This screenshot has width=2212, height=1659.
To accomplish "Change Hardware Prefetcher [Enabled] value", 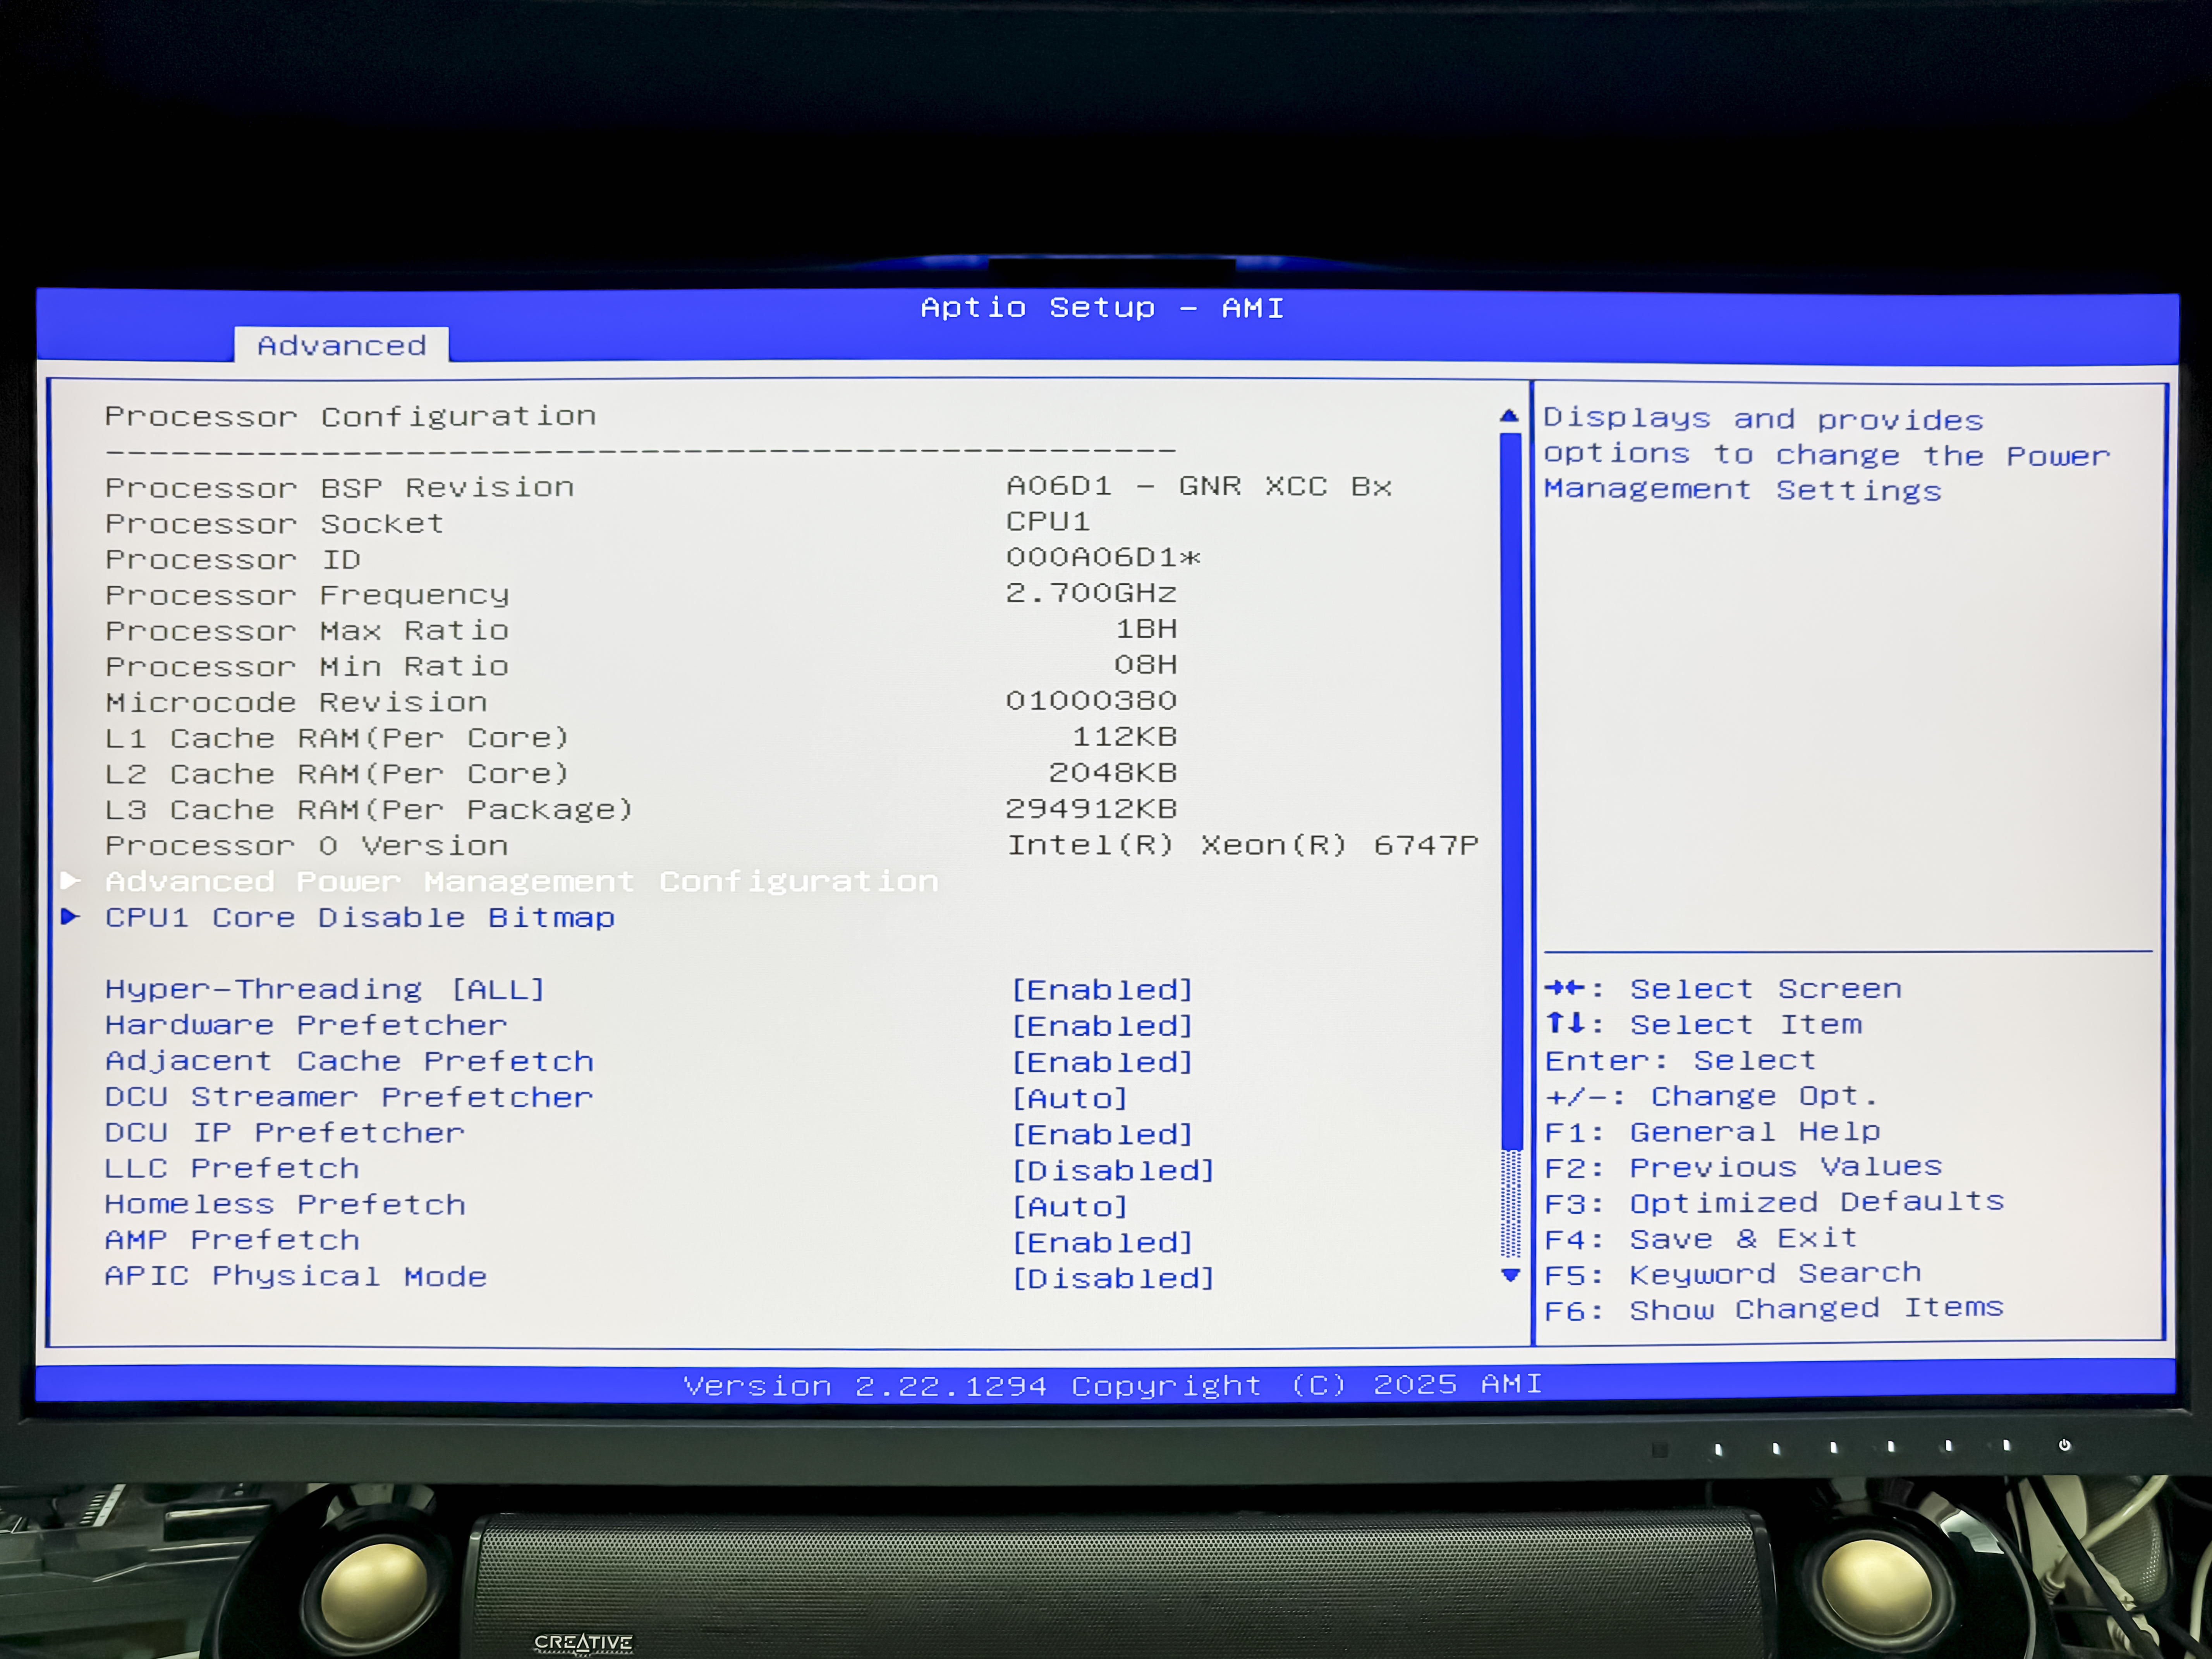I will [1103, 1026].
